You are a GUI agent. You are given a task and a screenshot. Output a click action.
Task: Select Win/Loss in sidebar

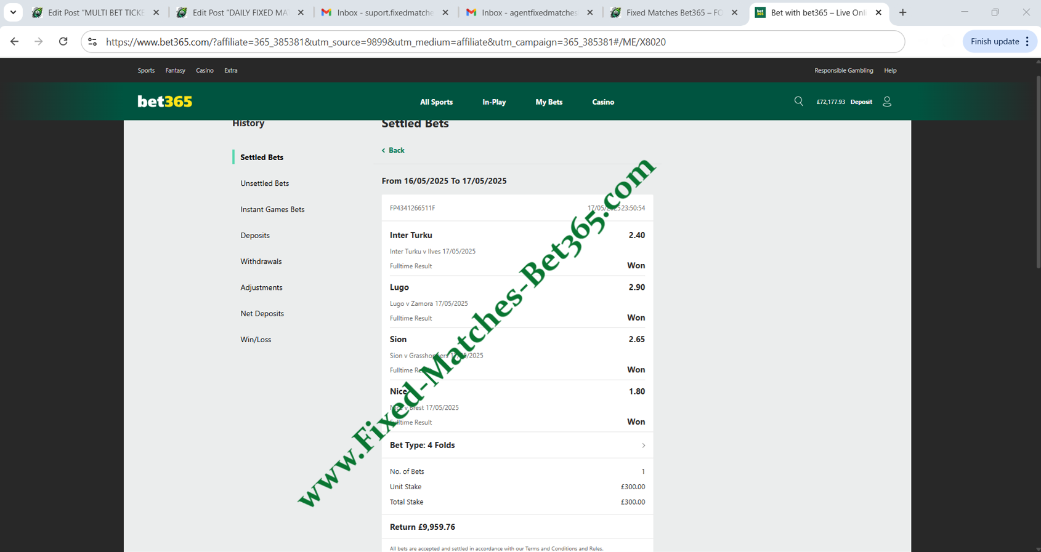[256, 340]
